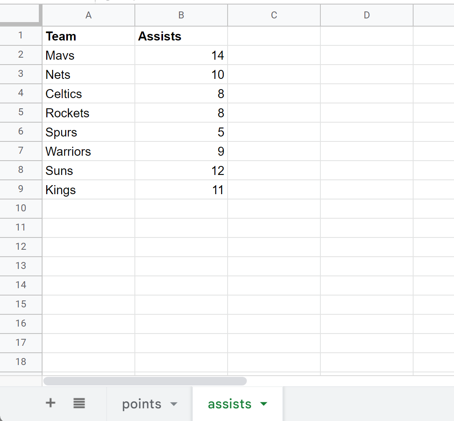Open the points tab dropdown arrow

(x=174, y=404)
